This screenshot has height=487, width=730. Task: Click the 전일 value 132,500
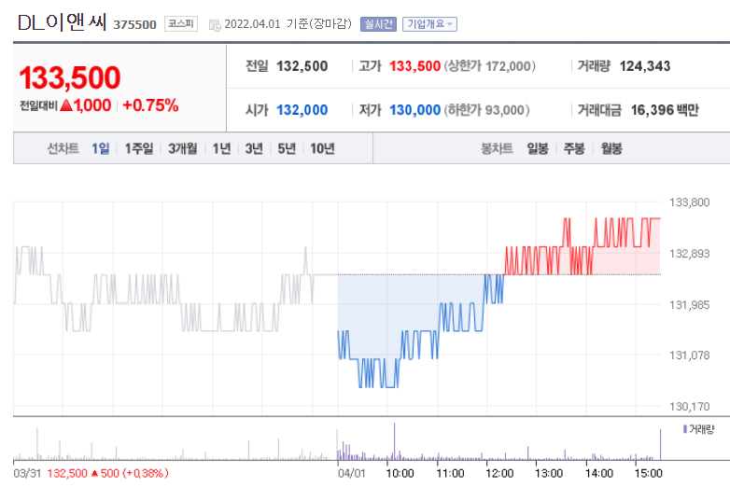(x=302, y=66)
